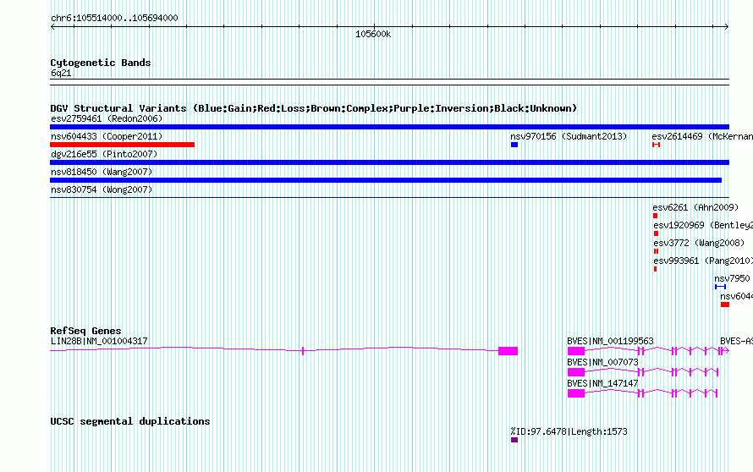Select the red nsv604 marker at far right
Viewport: 753px width, 472px height.
click(725, 305)
